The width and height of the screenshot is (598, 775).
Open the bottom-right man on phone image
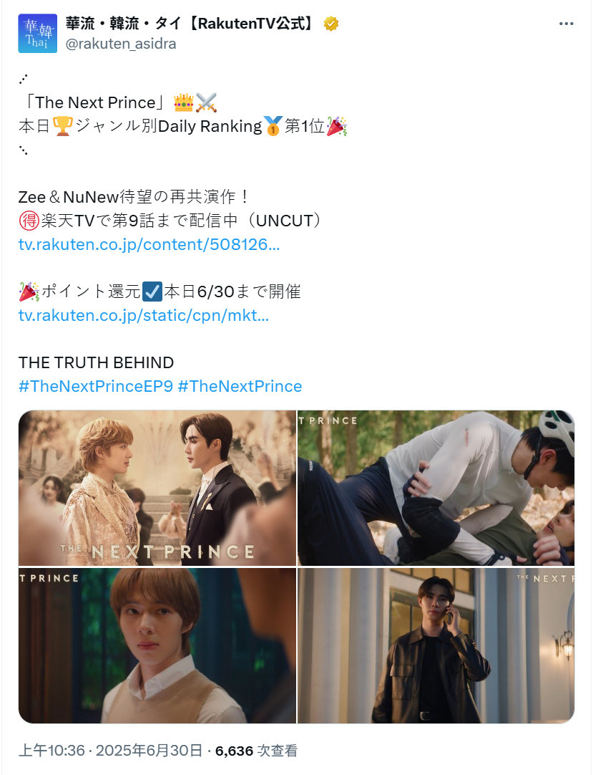click(436, 645)
